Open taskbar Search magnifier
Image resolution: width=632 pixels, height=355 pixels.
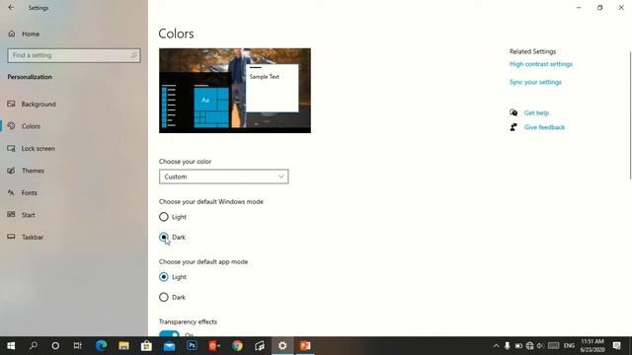pyautogui.click(x=34, y=346)
